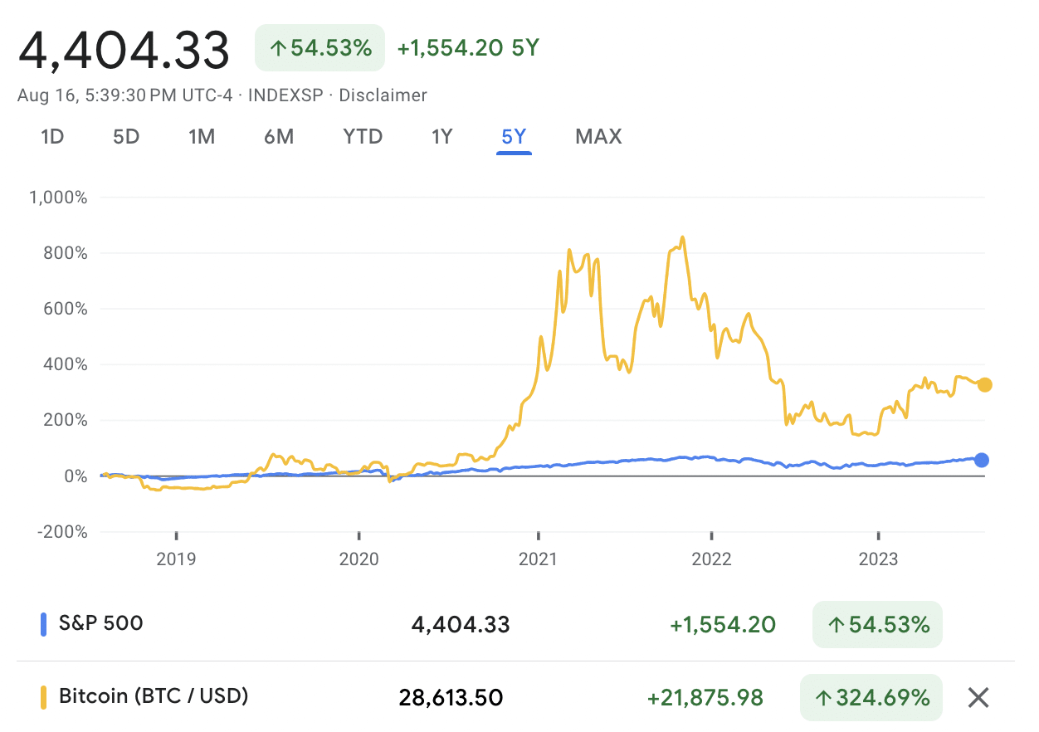Choose the 1M chart range
This screenshot has width=1039, height=732.
click(x=202, y=136)
